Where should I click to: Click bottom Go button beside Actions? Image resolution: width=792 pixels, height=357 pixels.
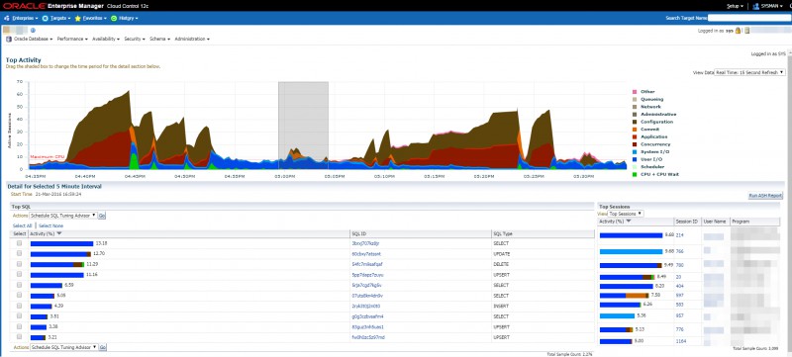(x=102, y=347)
